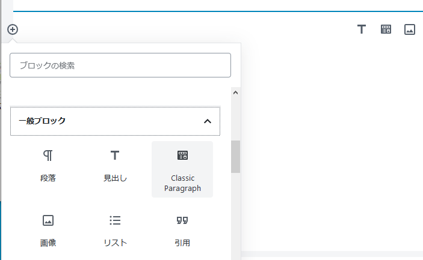Insert image via top-right shortcut icon
The width and height of the screenshot is (423, 260).
click(x=410, y=29)
